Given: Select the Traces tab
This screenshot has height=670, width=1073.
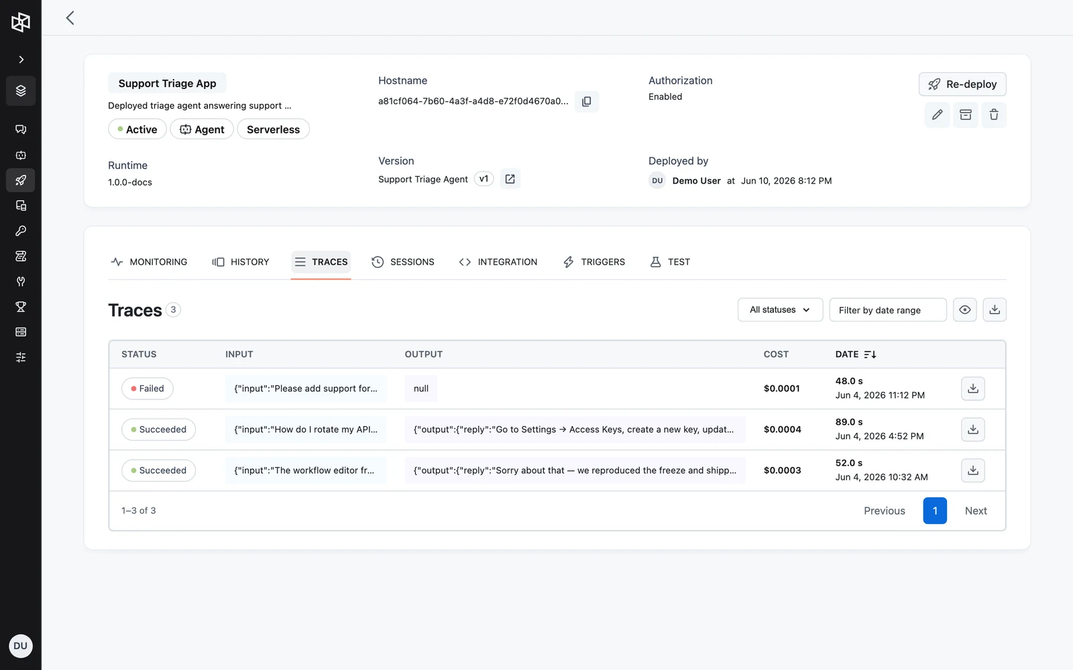Looking at the screenshot, I should [321, 262].
